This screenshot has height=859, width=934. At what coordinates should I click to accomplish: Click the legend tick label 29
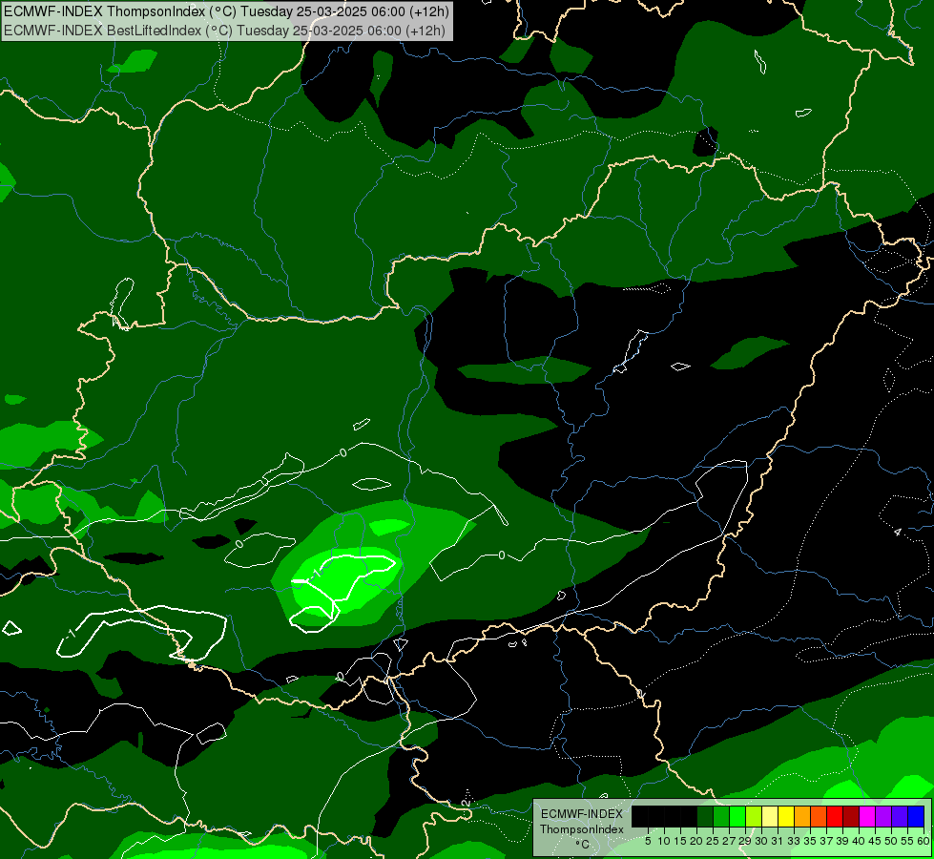click(745, 841)
